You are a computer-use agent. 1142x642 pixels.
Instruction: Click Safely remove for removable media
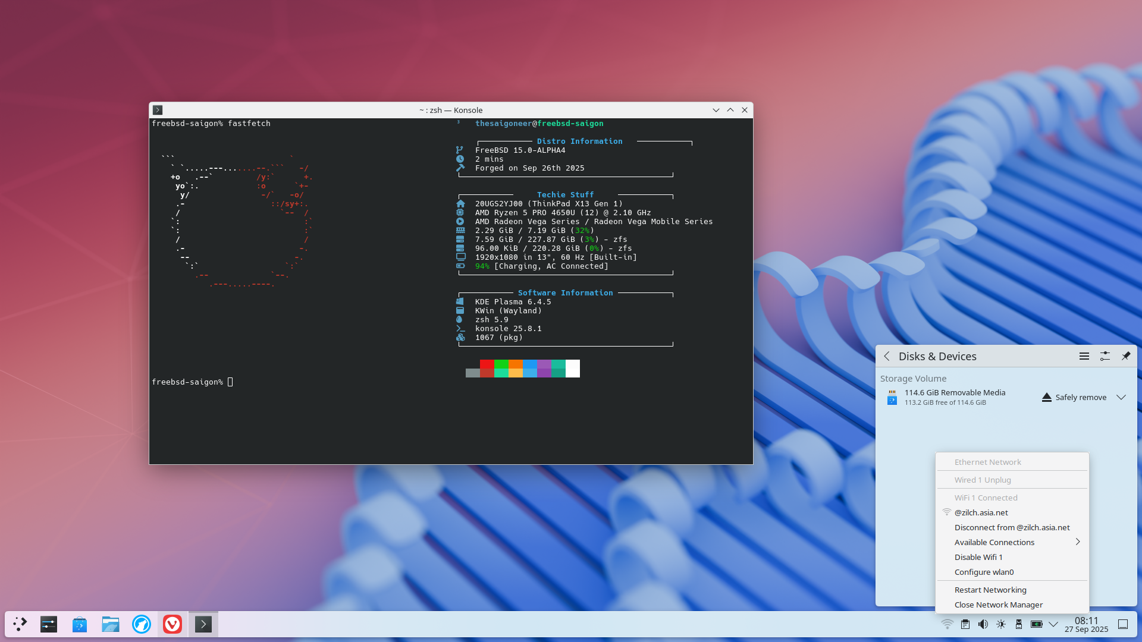coord(1074,397)
